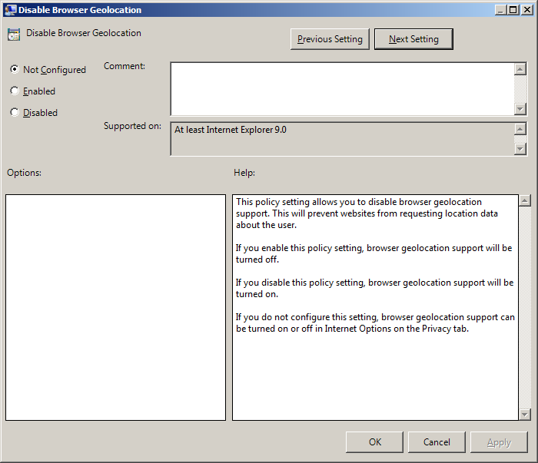Click the Comment box scroll up arrow

tap(520, 69)
